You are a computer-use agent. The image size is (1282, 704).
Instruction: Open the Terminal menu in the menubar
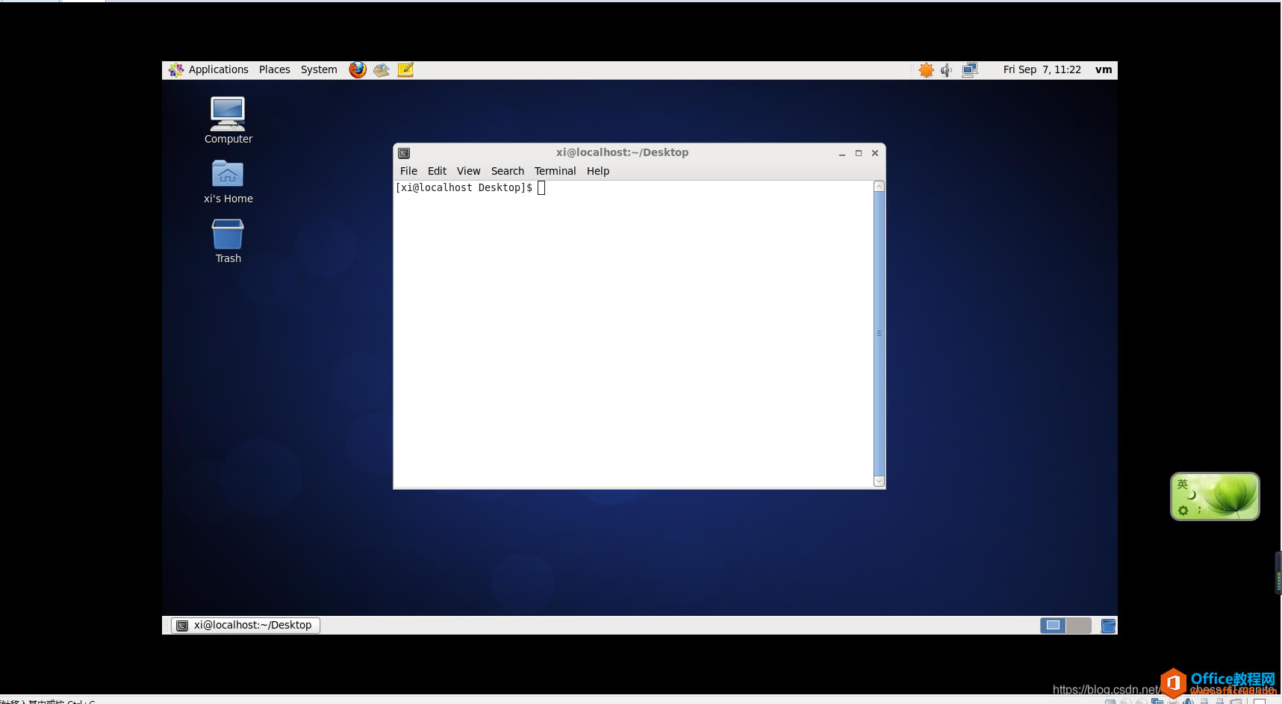[555, 171]
